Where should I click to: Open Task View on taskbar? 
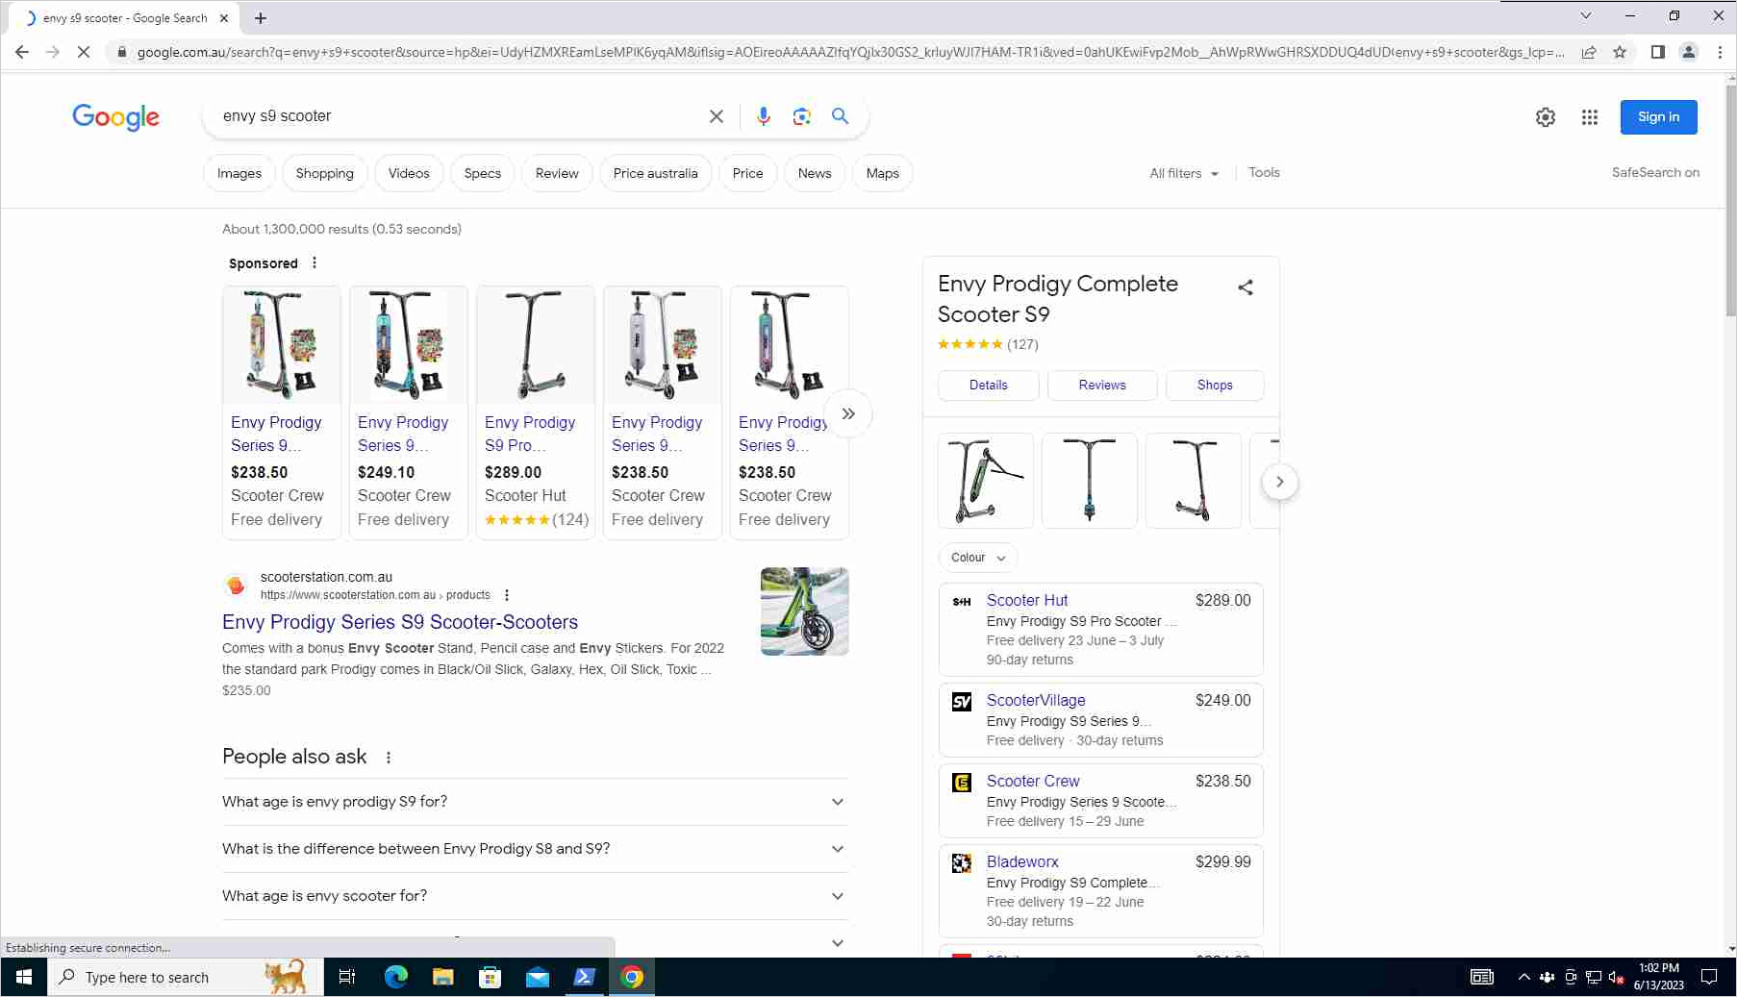[347, 977]
